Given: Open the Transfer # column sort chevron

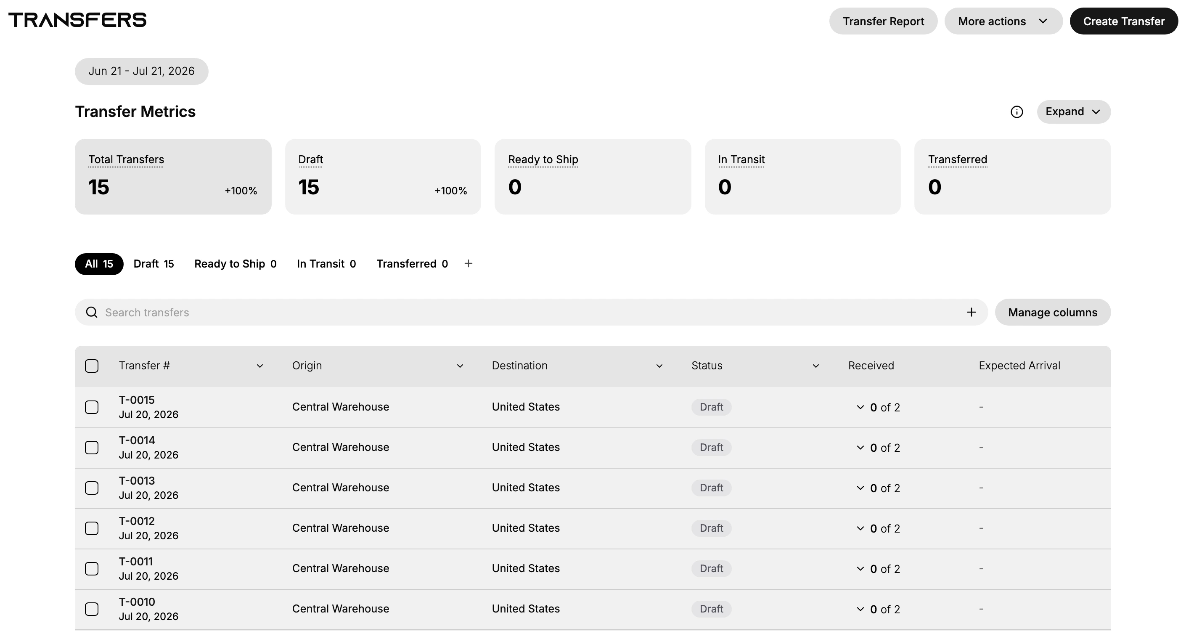Looking at the screenshot, I should pyautogui.click(x=259, y=366).
